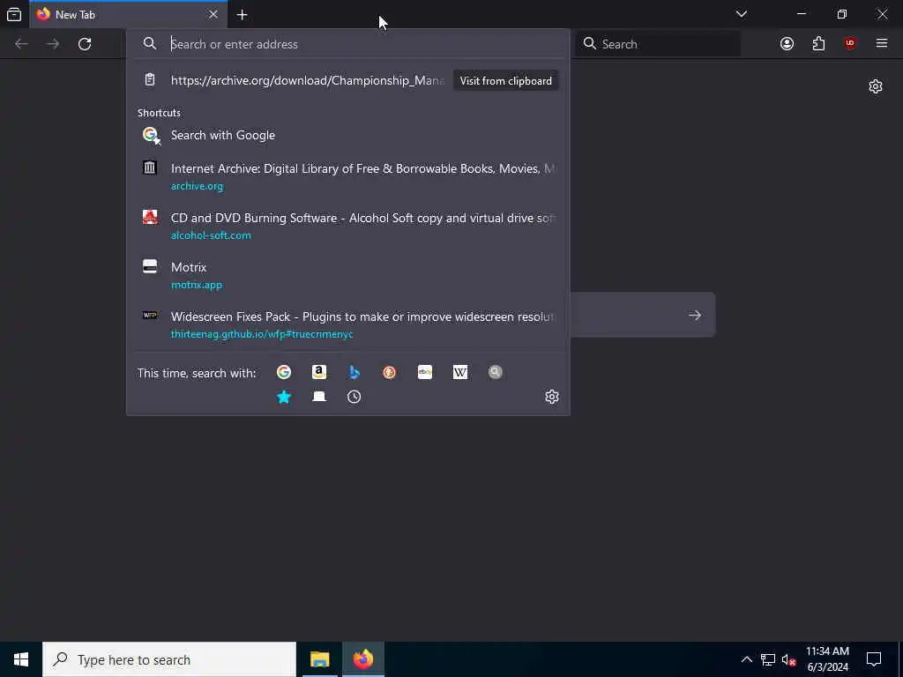
Task: Expand the List all tabs chevron
Action: [741, 14]
